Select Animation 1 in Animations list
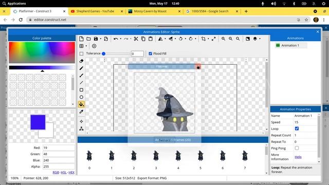 (x=291, y=45)
